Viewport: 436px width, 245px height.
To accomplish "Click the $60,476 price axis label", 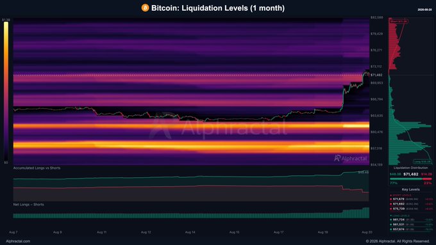I will tap(376, 132).
